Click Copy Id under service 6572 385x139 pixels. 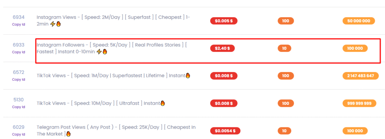(x=18, y=80)
